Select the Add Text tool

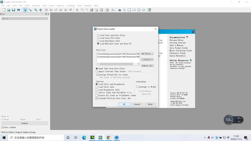[119, 10]
